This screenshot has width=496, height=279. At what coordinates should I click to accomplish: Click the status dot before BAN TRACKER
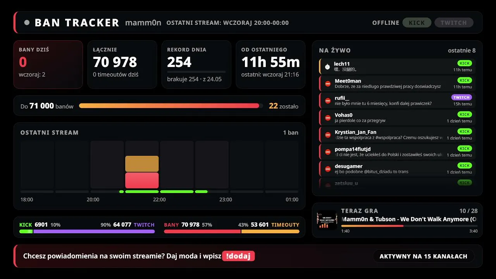27,22
